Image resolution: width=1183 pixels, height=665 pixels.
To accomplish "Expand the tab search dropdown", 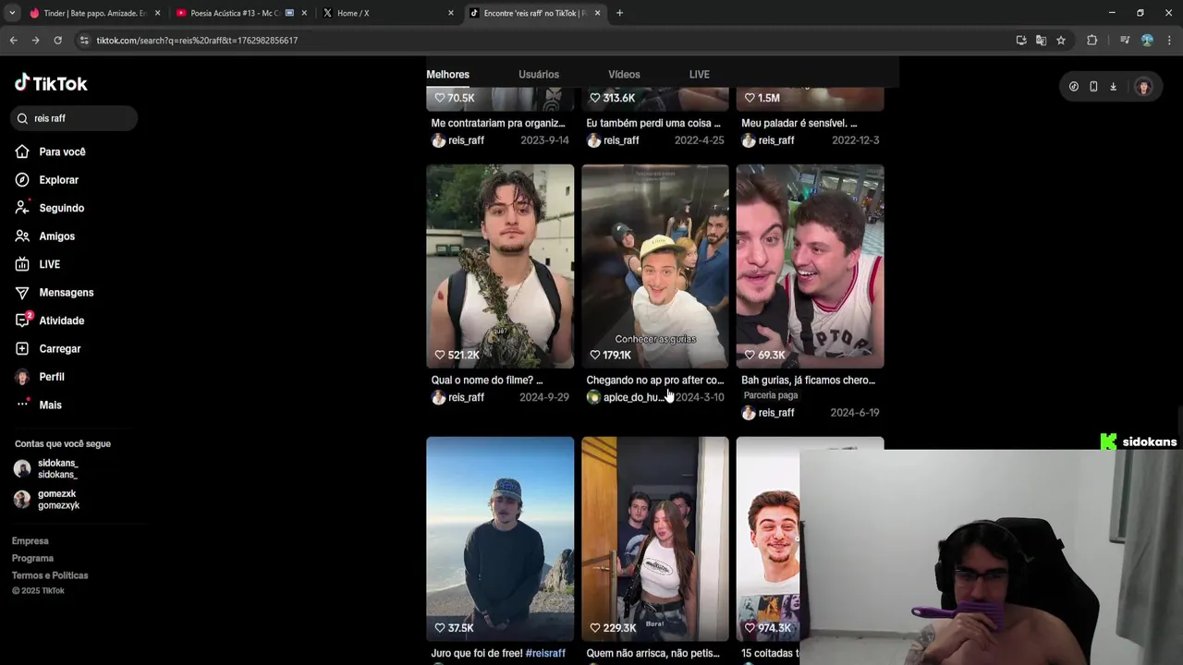I will (12, 13).
